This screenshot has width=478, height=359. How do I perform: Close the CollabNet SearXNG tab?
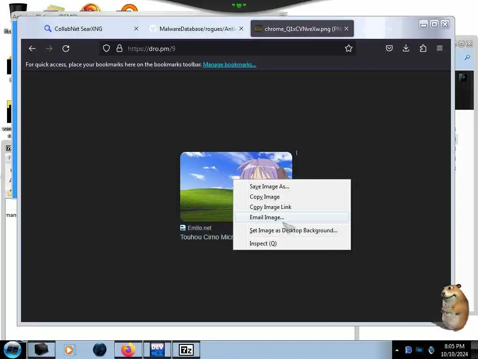click(x=136, y=29)
